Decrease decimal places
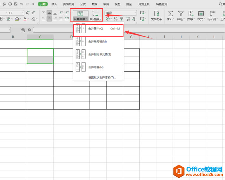225x180 pixels. click(x=134, y=19)
